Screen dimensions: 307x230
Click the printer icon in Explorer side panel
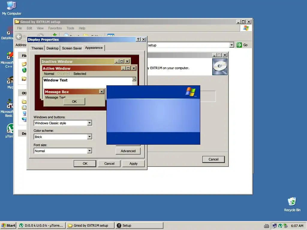(24, 107)
